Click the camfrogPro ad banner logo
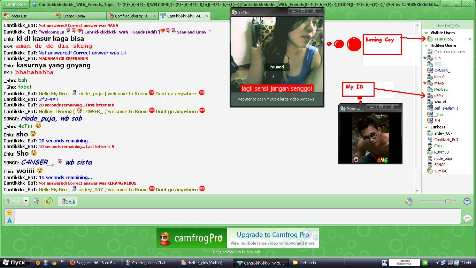Screen dimensions: 476x268 click(192, 238)
